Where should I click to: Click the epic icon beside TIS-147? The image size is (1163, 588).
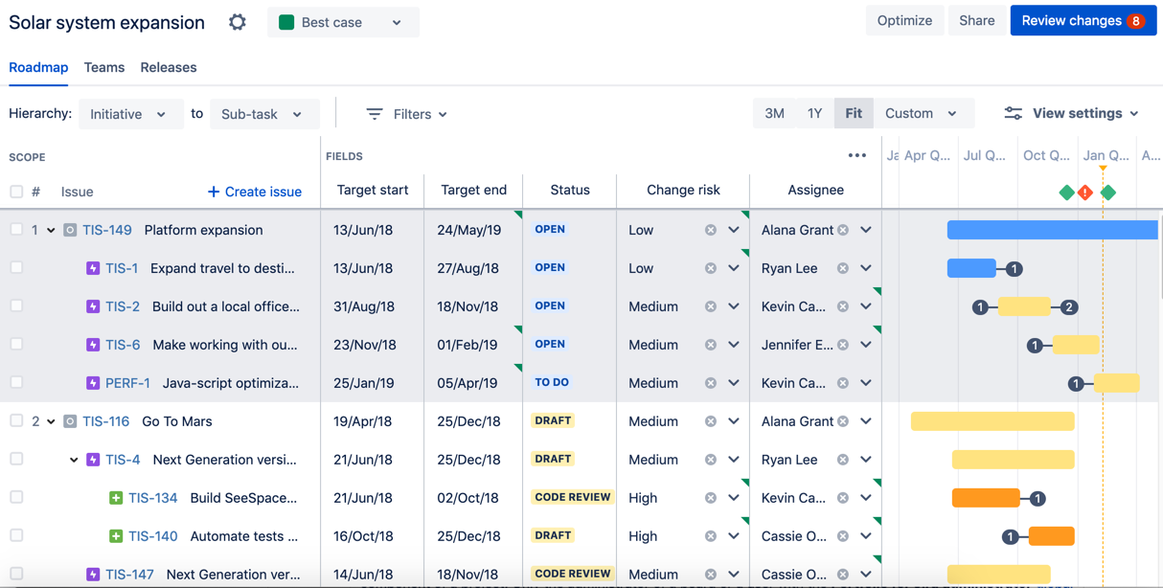coord(93,575)
